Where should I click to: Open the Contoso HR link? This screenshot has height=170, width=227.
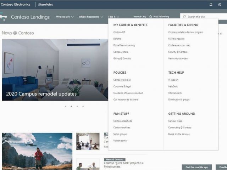[x=120, y=32]
